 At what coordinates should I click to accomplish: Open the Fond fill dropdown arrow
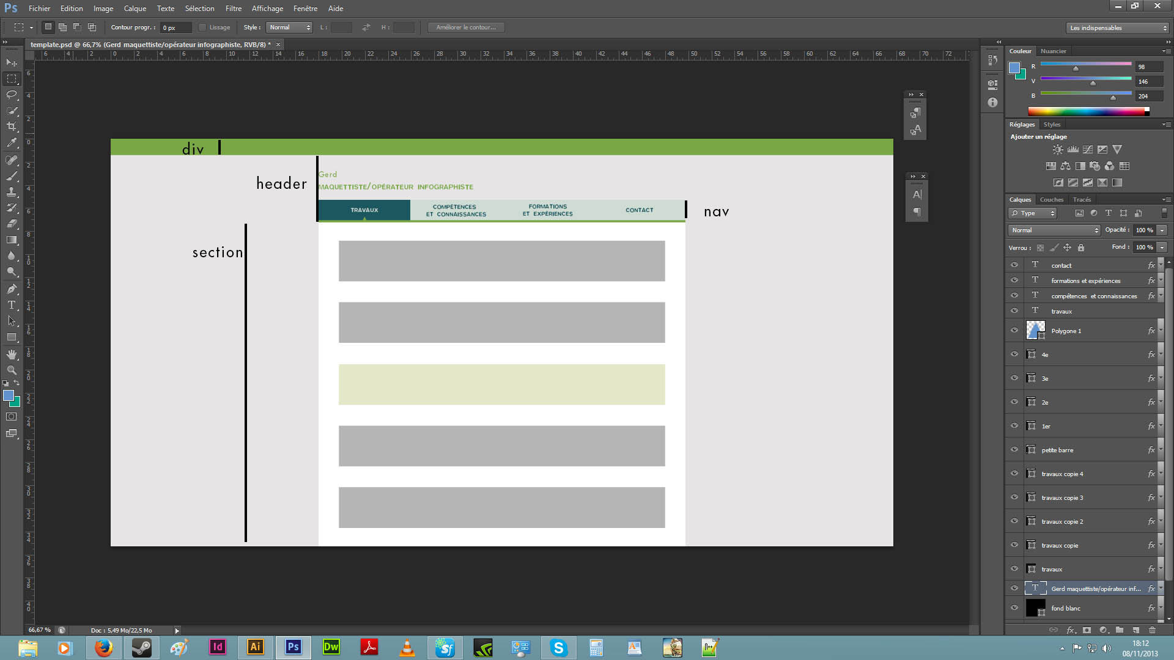[1162, 248]
